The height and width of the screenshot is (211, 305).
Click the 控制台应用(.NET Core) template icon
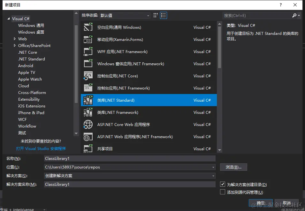click(88, 76)
